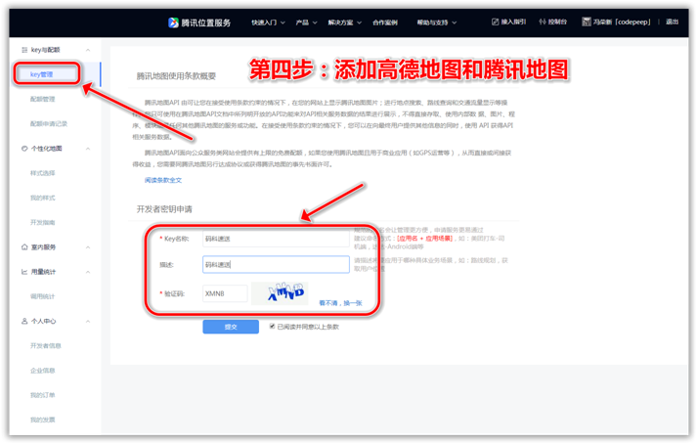
Task: Click the Tencent Location Service logo
Action: 199,22
